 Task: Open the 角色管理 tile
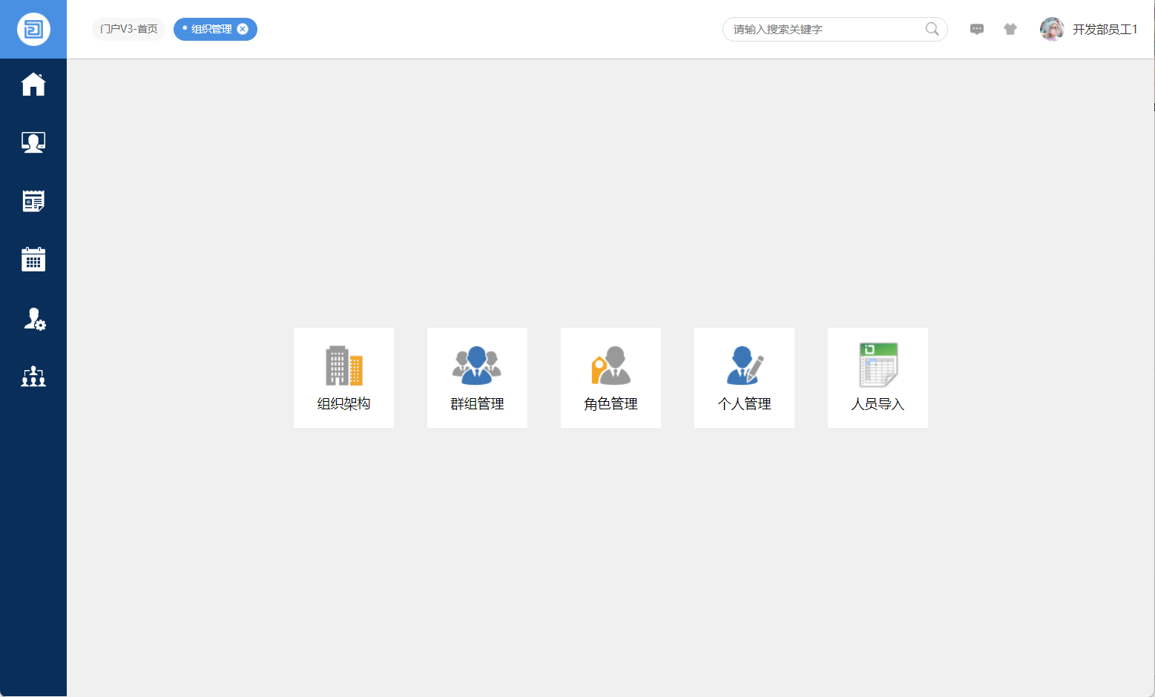pyautogui.click(x=611, y=377)
